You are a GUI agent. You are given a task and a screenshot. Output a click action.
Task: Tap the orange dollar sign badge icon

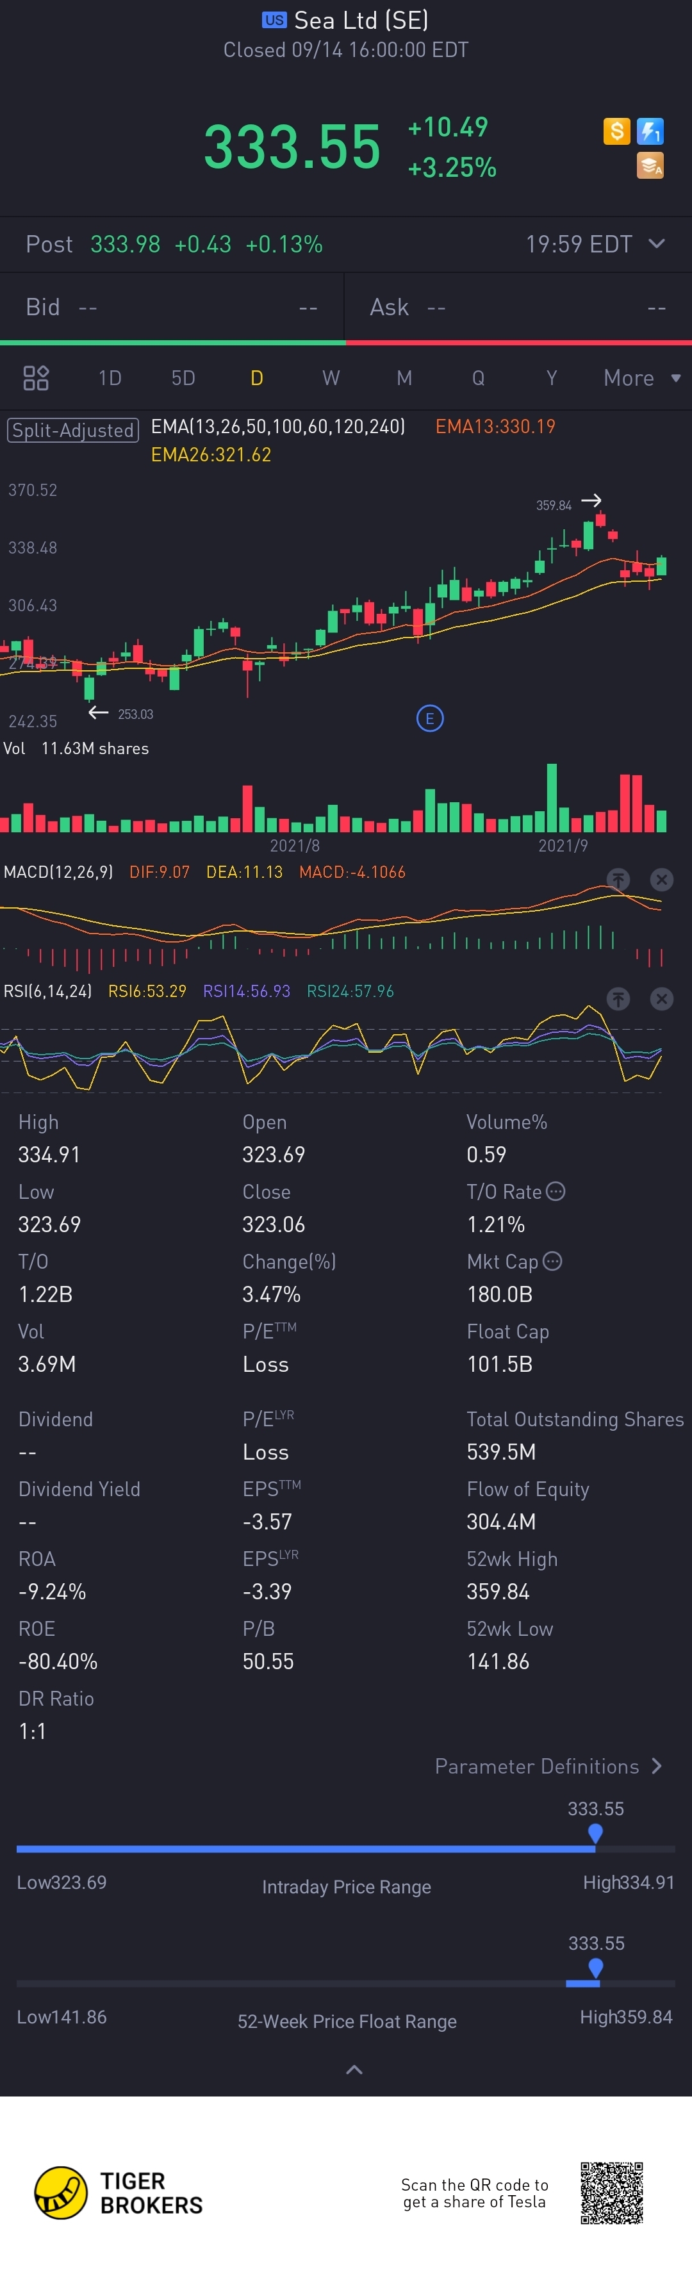pyautogui.click(x=616, y=131)
